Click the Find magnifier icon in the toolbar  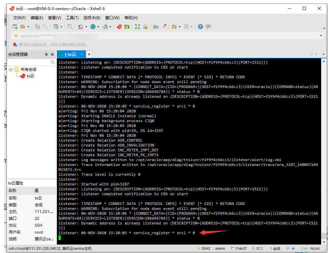[x=70, y=27]
